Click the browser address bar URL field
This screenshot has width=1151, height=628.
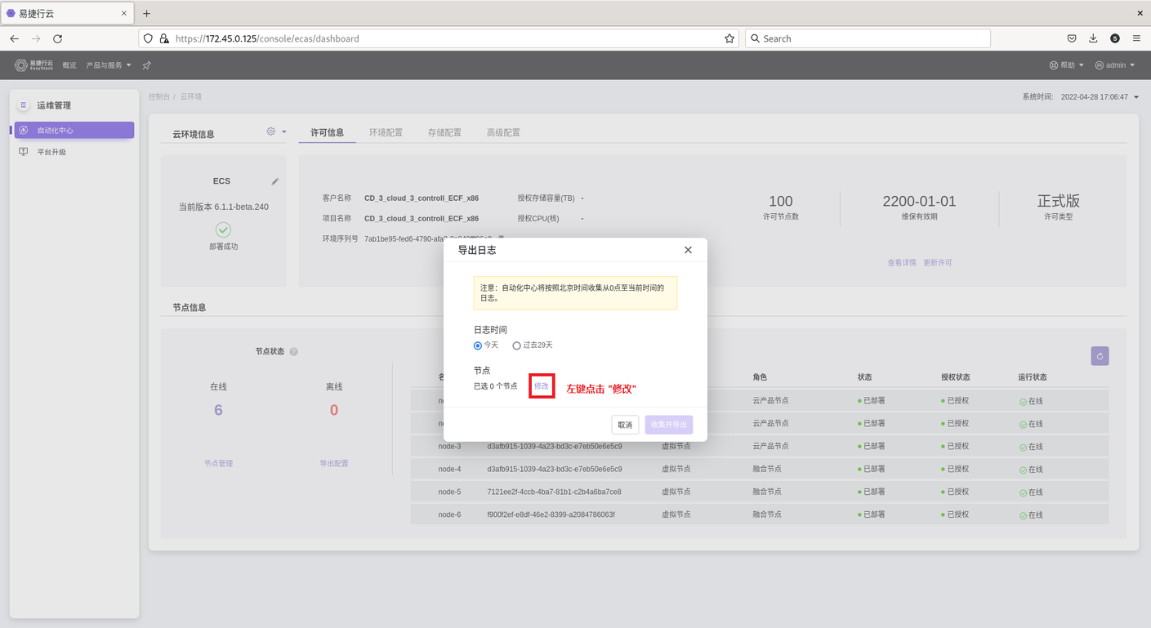click(x=441, y=38)
